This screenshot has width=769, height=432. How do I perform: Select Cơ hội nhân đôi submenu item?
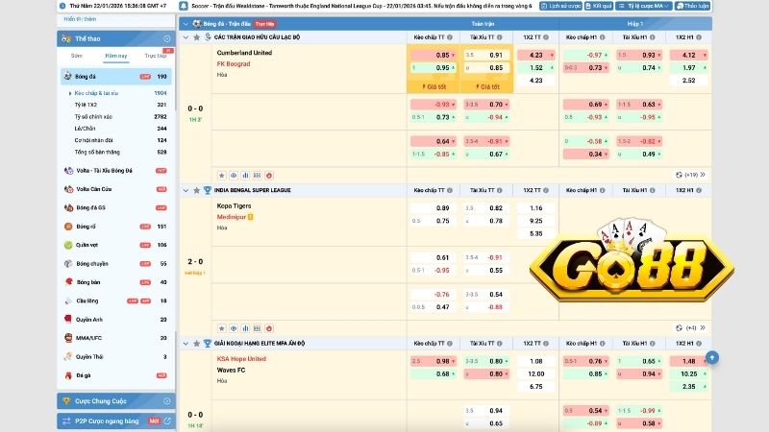tap(93, 140)
